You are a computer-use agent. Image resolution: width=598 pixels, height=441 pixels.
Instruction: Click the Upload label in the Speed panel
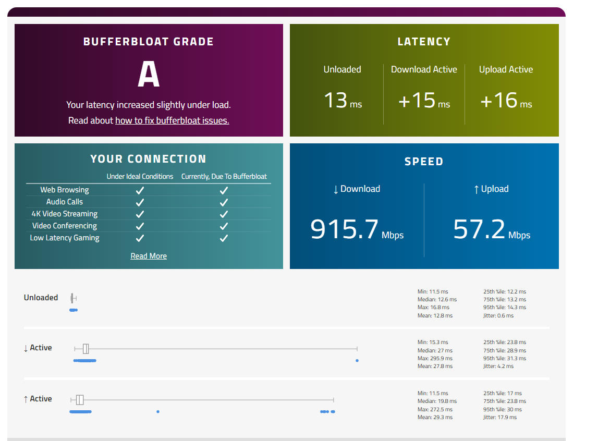coord(491,189)
